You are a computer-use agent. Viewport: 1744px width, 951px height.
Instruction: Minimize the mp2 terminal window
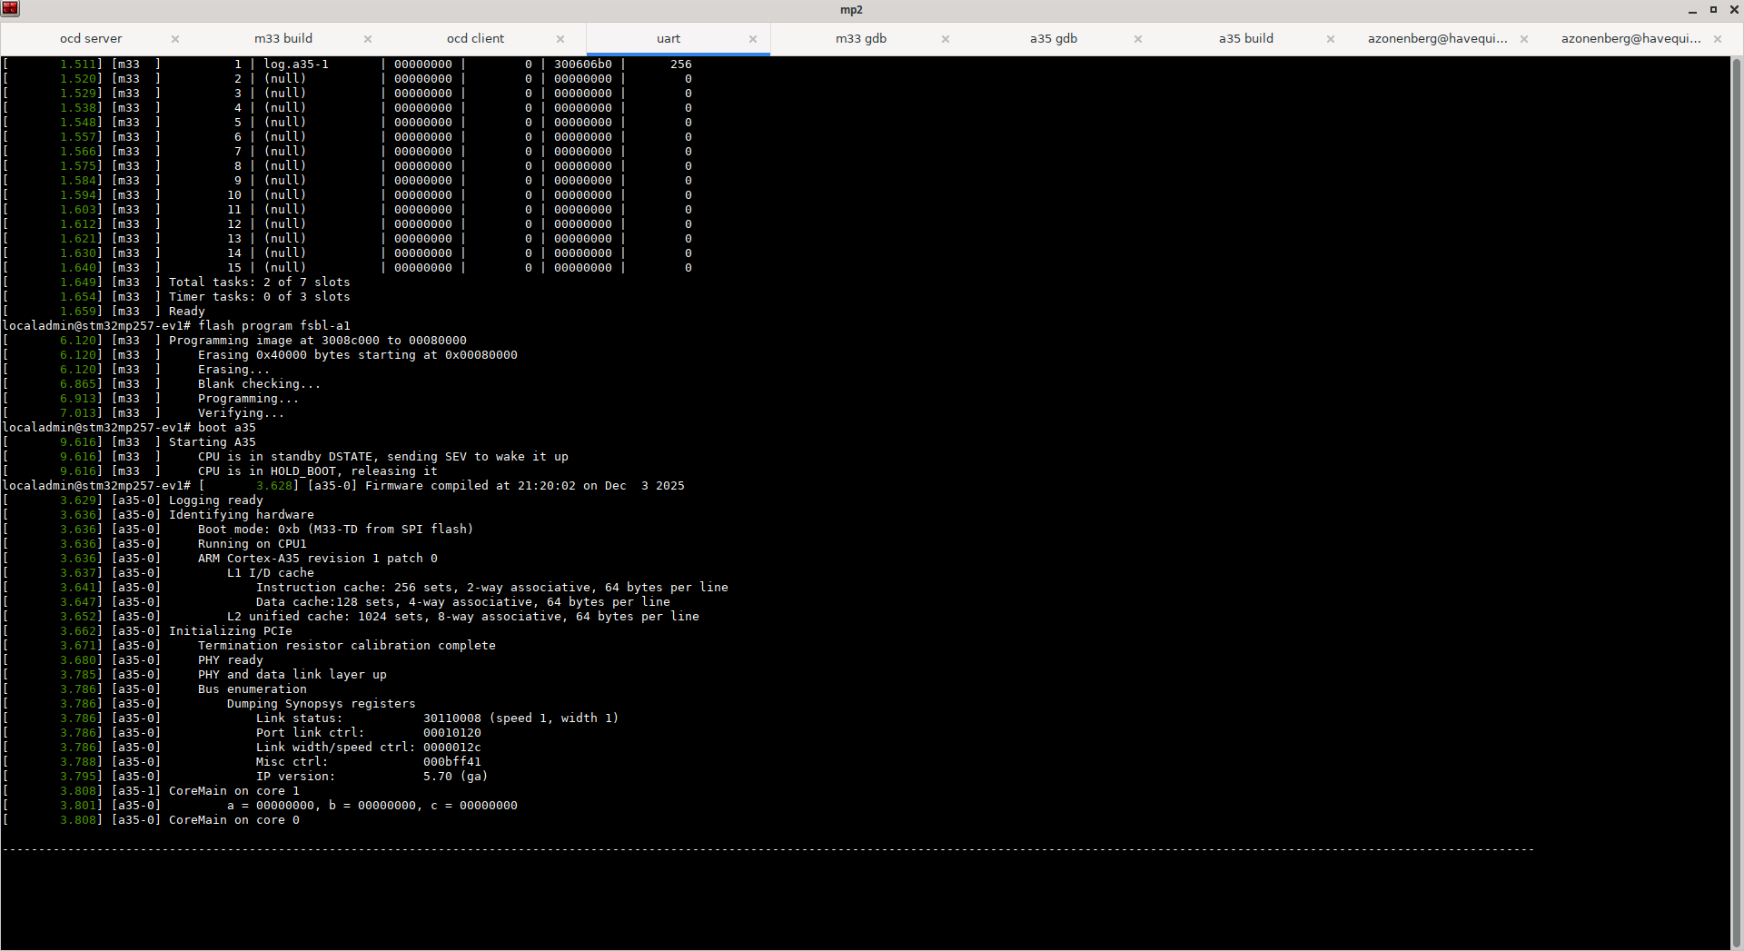click(x=1692, y=10)
